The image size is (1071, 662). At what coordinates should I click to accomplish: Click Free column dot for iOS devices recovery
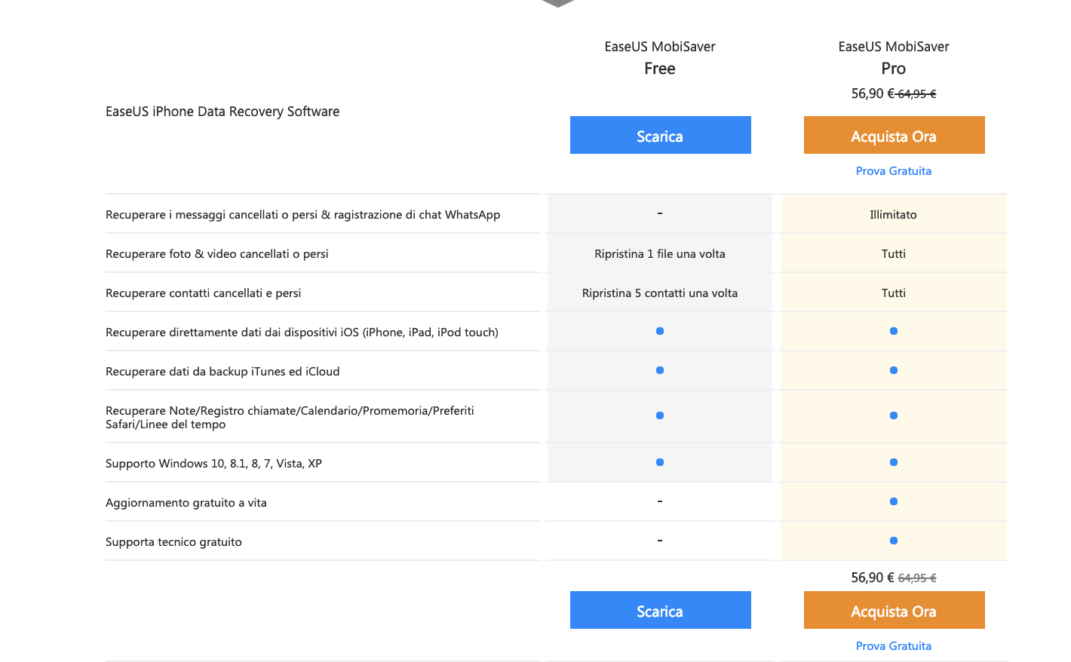pyautogui.click(x=660, y=331)
